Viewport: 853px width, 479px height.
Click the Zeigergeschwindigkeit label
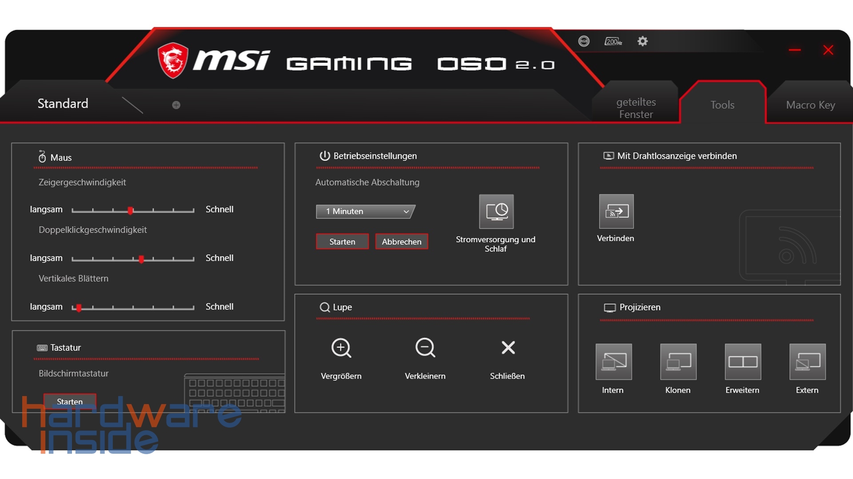[82, 182]
